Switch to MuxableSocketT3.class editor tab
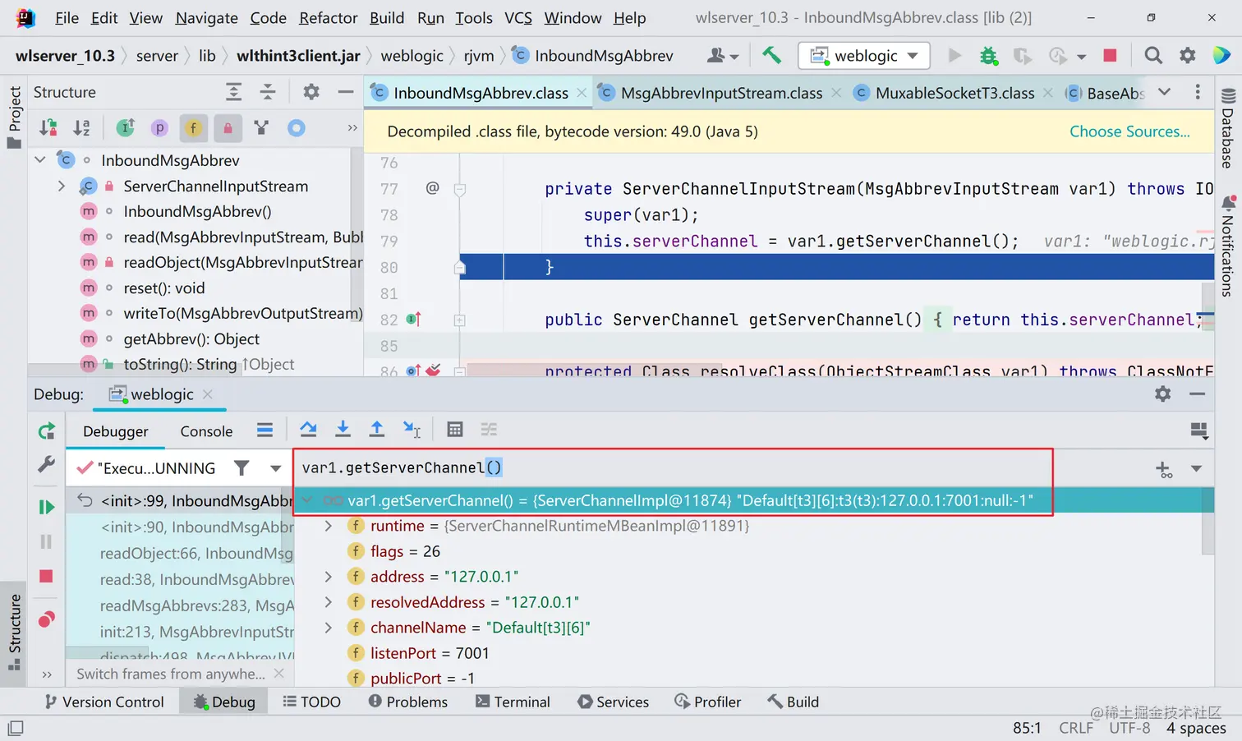Screen dimensions: 1242x741 [954, 93]
